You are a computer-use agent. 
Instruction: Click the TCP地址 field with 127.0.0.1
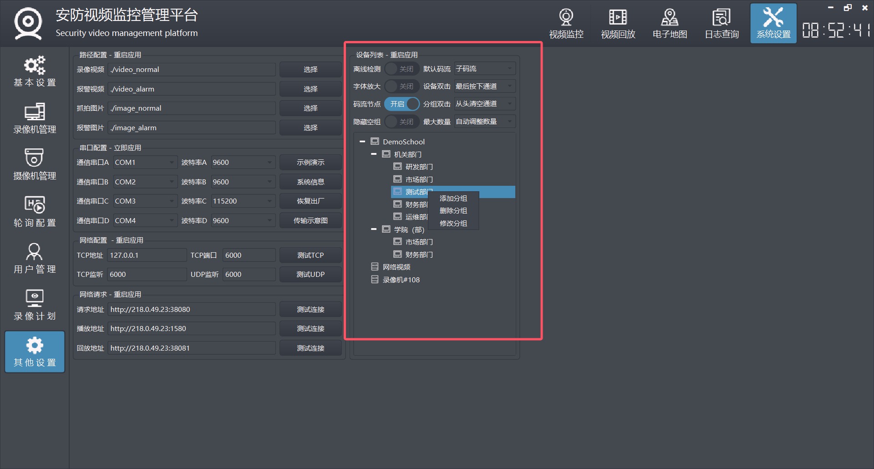tap(147, 255)
